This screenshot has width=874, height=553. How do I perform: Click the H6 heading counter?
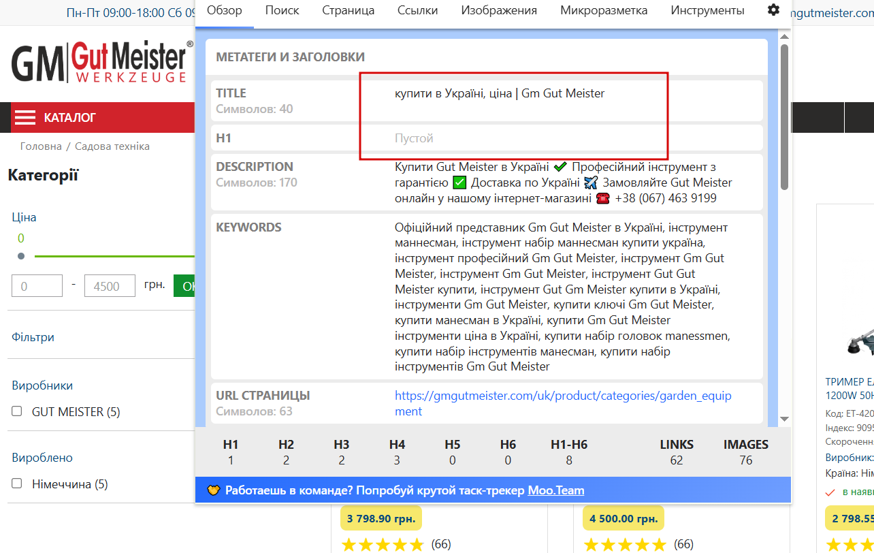[508, 452]
